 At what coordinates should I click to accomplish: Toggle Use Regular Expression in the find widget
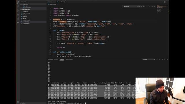[141, 6]
